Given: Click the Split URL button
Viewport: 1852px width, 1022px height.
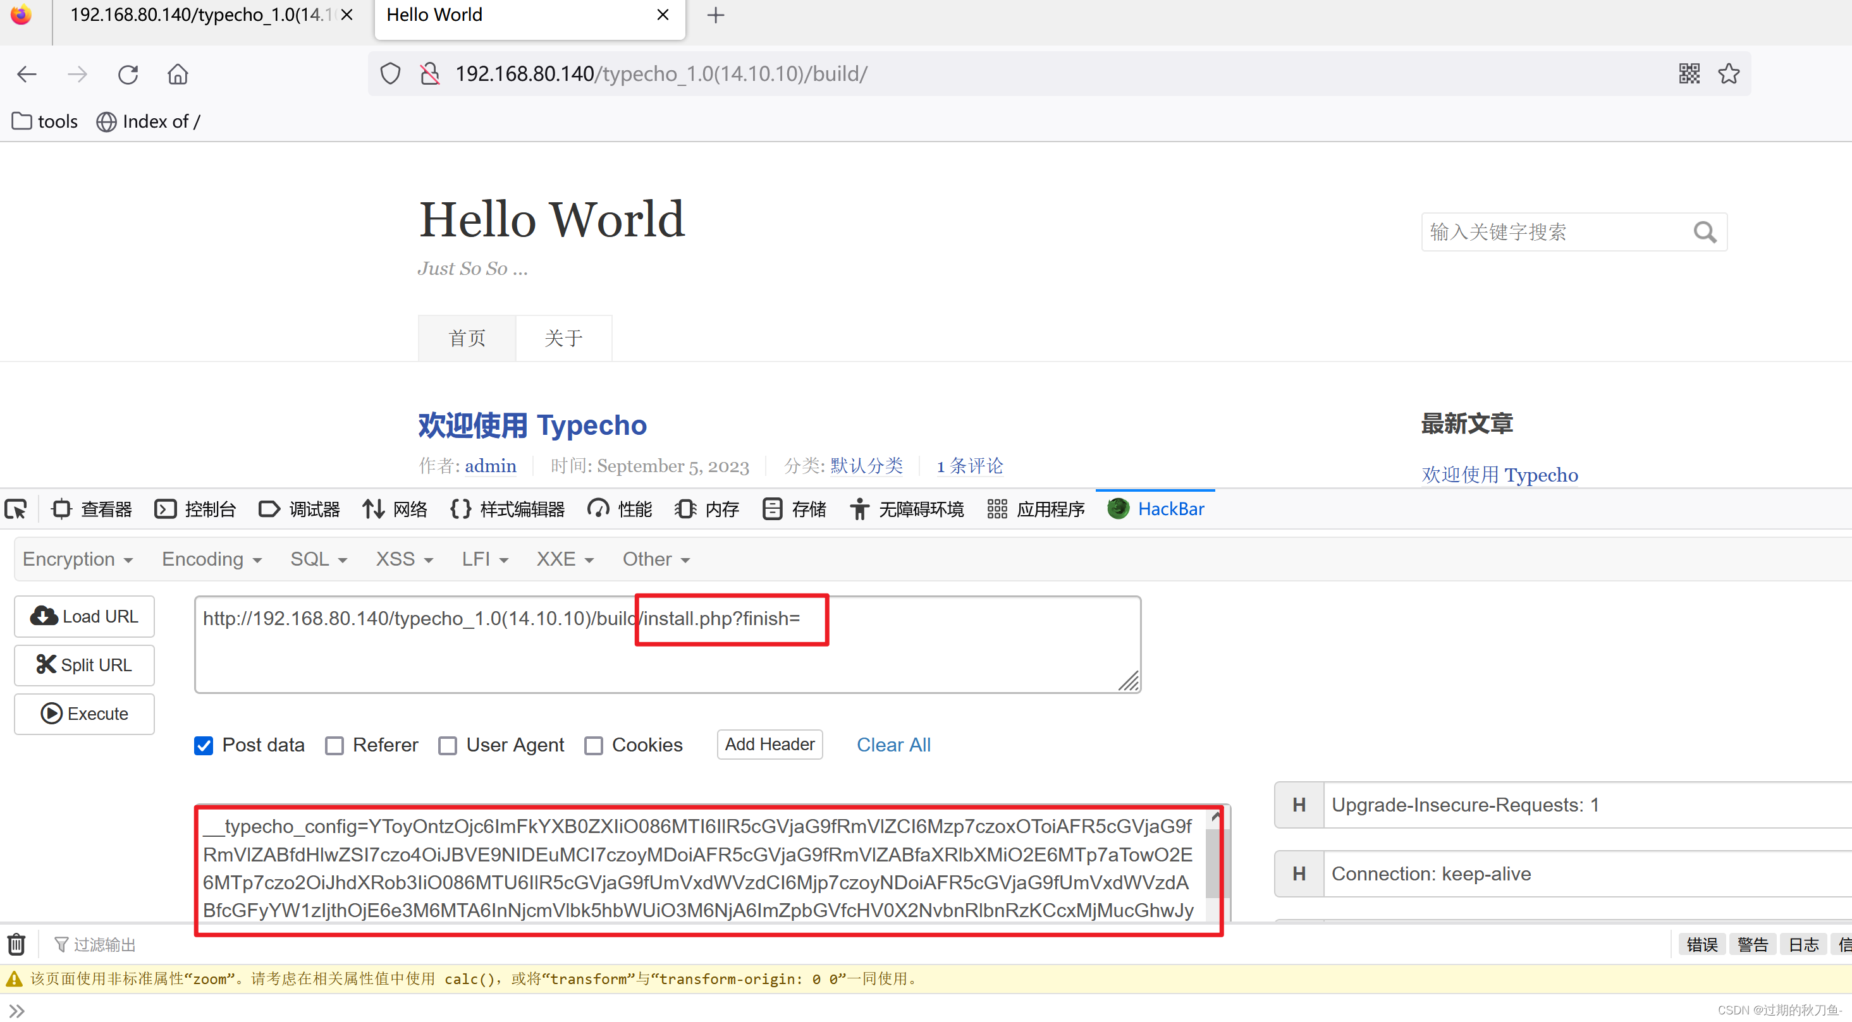Looking at the screenshot, I should [84, 666].
